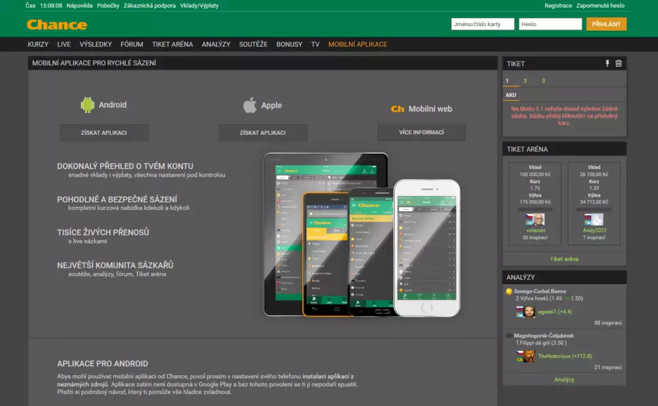Click the "7 inspirací" text under Andy3351
658x406 pixels.
[x=594, y=238]
